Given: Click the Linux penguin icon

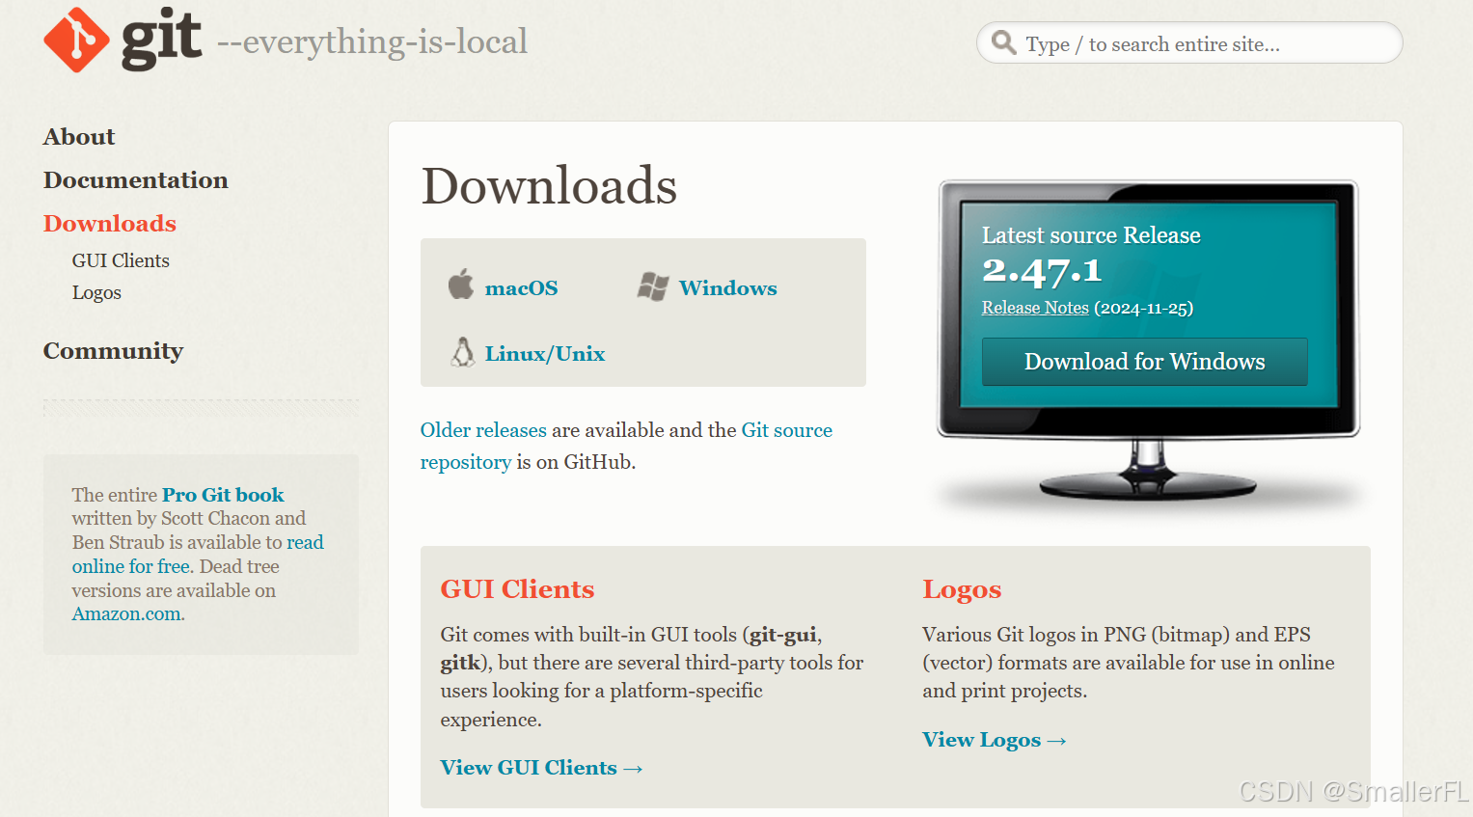Looking at the screenshot, I should [x=463, y=352].
